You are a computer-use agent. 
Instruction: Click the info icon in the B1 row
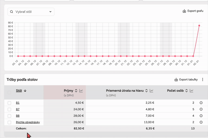coord(201,103)
